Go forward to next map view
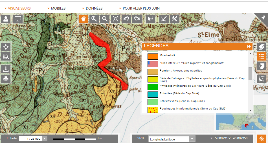This screenshot has height=143, width=268. click(x=137, y=19)
